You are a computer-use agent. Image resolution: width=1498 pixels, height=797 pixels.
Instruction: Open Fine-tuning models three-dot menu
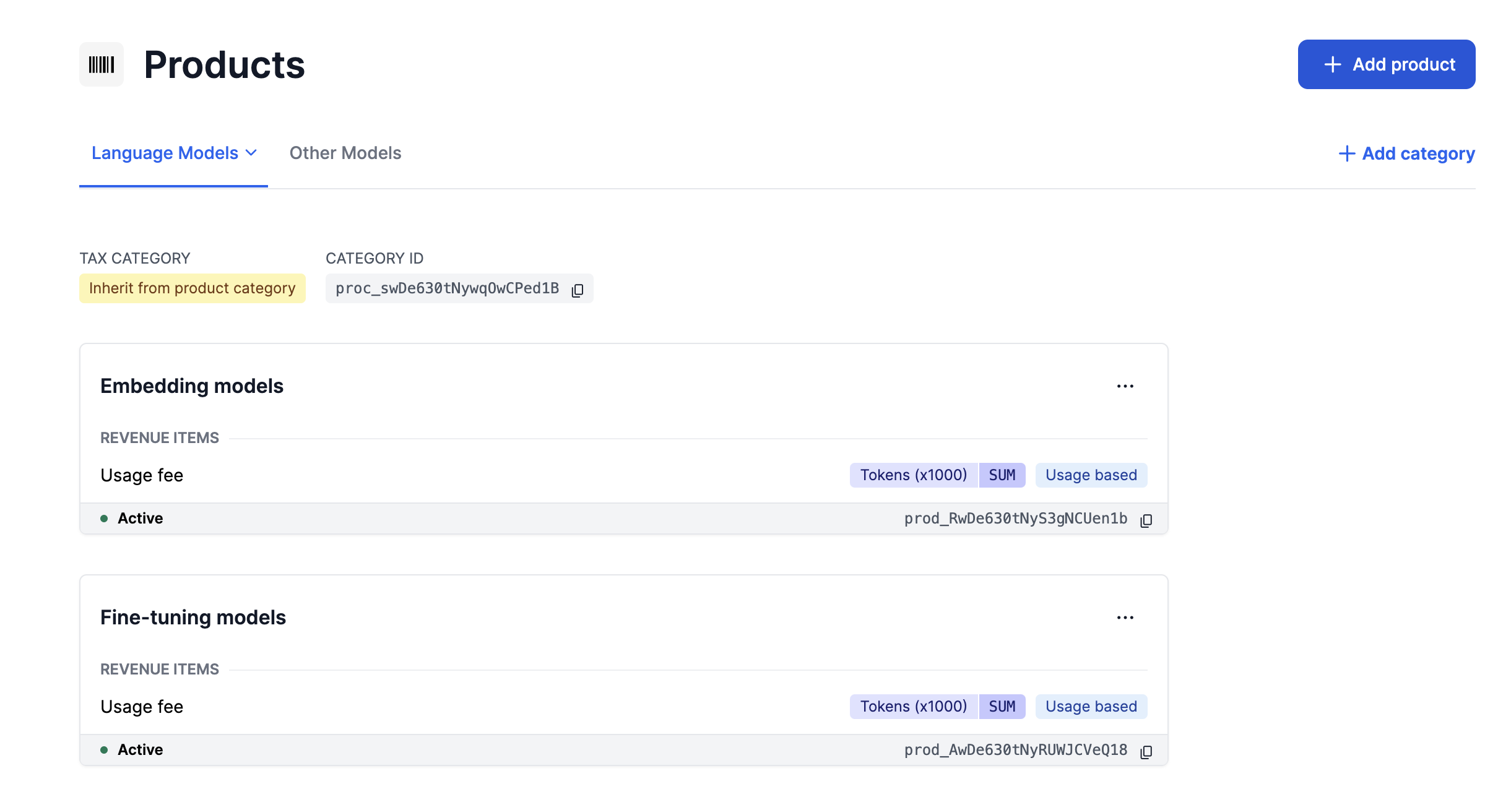tap(1125, 618)
